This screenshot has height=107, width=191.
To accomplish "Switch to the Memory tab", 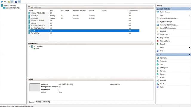I will coord(38,102).
